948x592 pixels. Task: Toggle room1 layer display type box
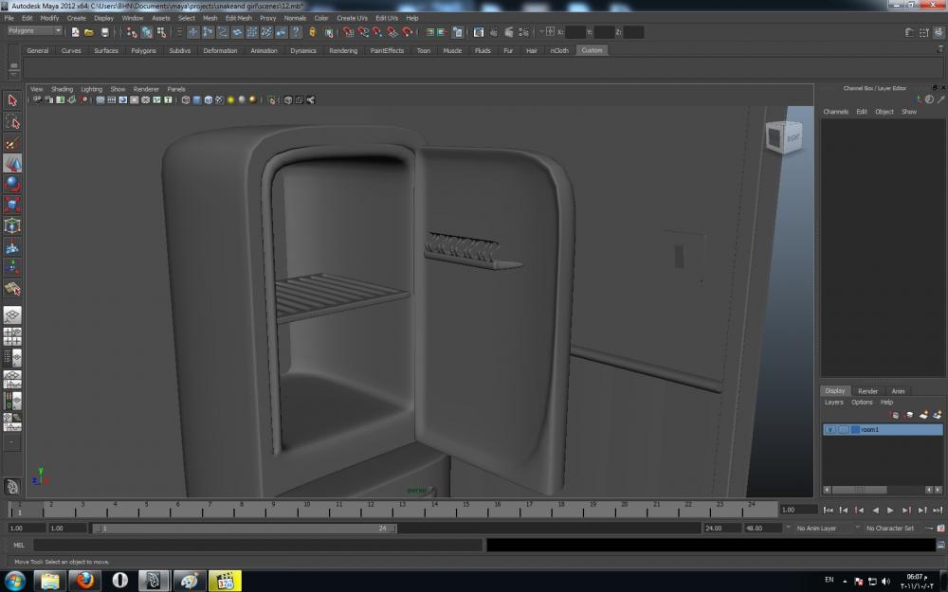point(843,430)
